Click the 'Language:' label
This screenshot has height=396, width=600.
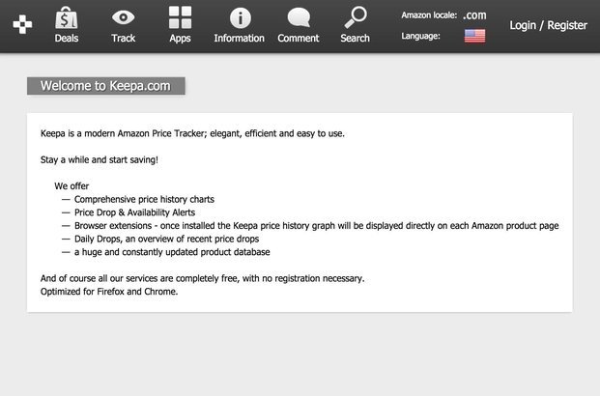[x=420, y=36]
